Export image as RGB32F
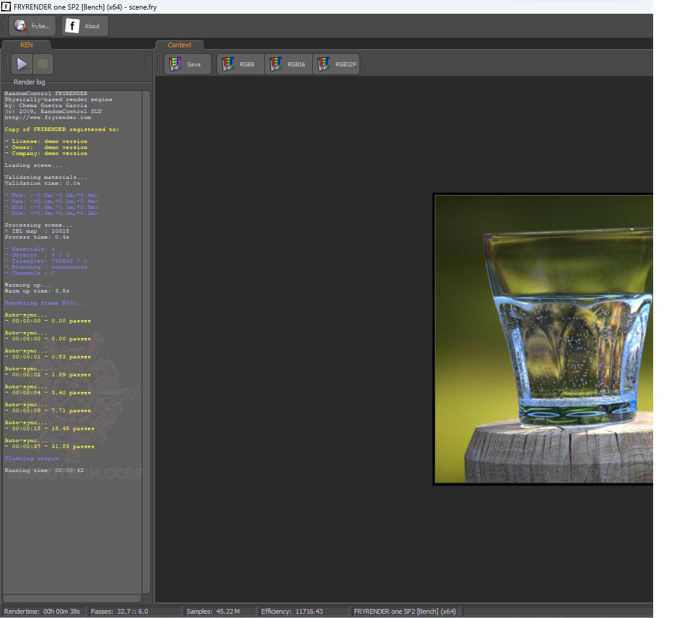Viewport: 689px width, 618px height. (336, 64)
